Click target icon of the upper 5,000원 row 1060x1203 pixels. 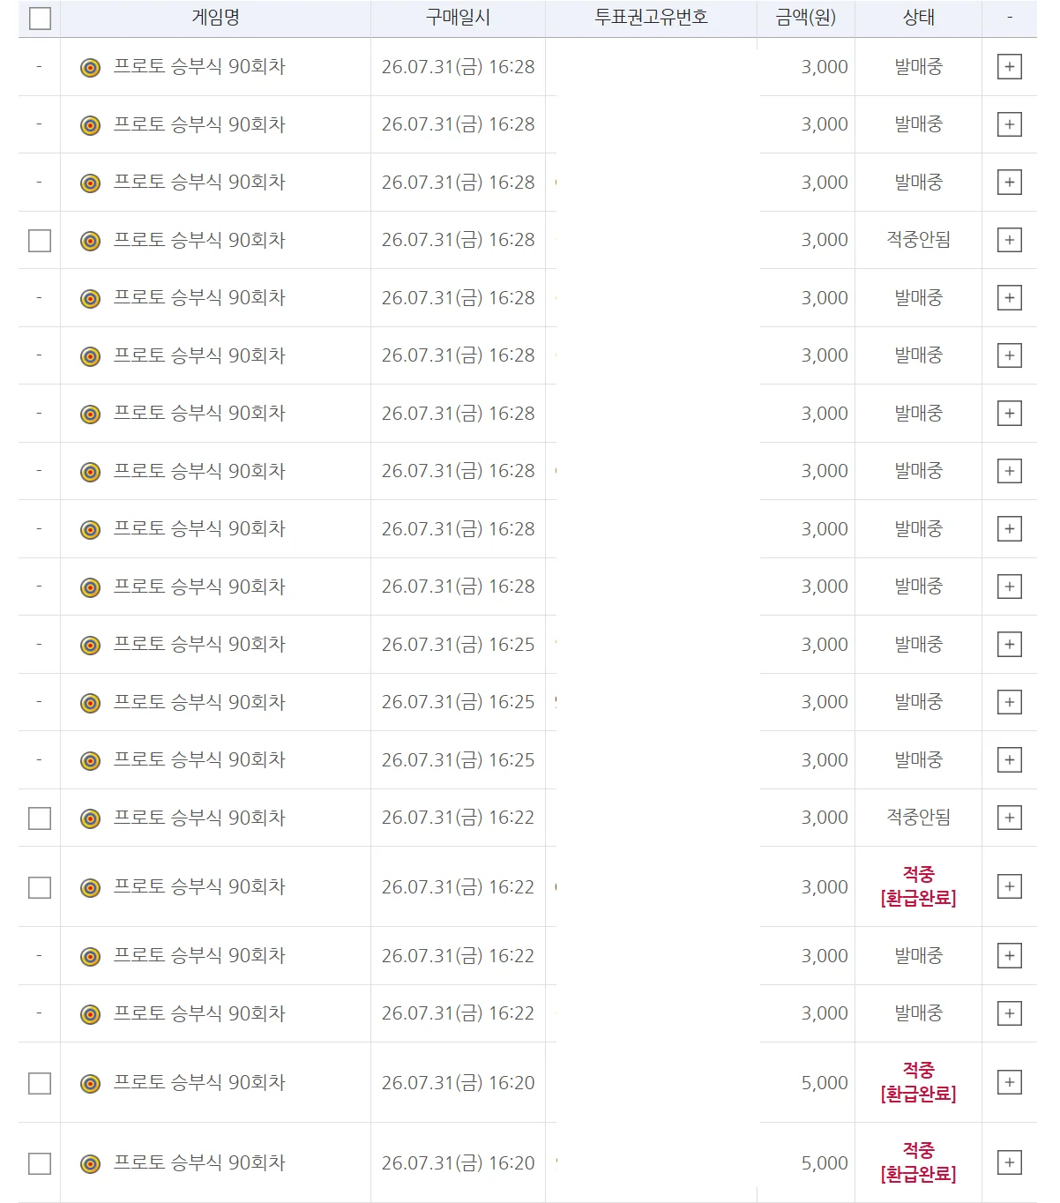tap(90, 1083)
